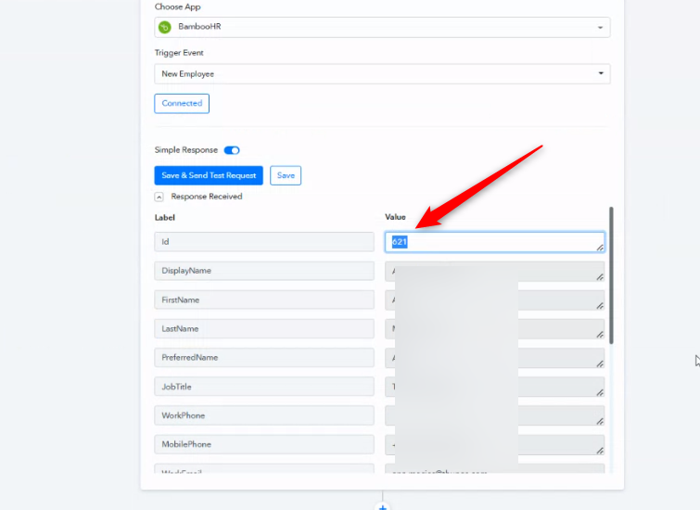
Task: Click resize handle of the FirstName value field
Action: (600, 305)
